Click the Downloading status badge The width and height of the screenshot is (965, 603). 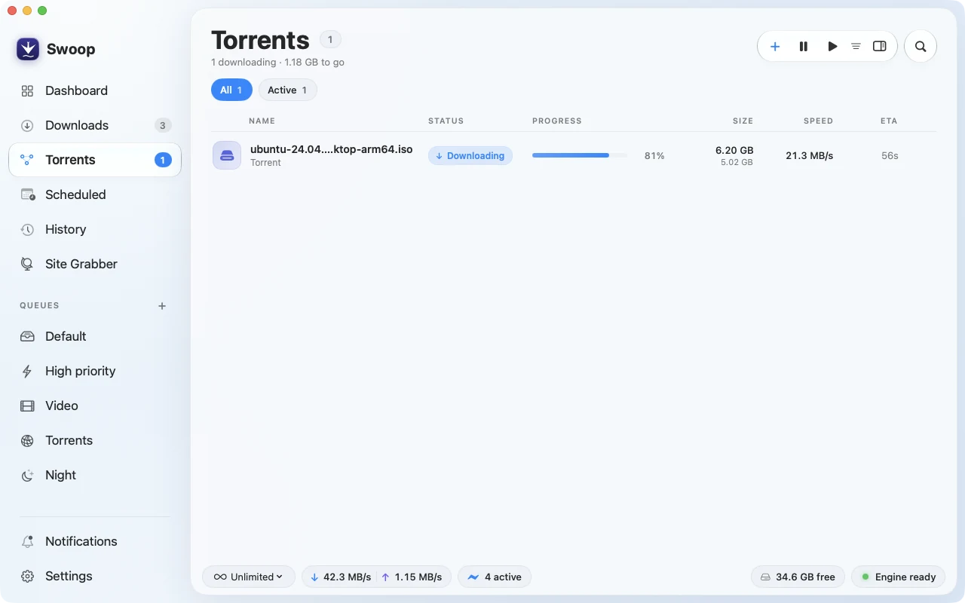pyautogui.click(x=470, y=155)
